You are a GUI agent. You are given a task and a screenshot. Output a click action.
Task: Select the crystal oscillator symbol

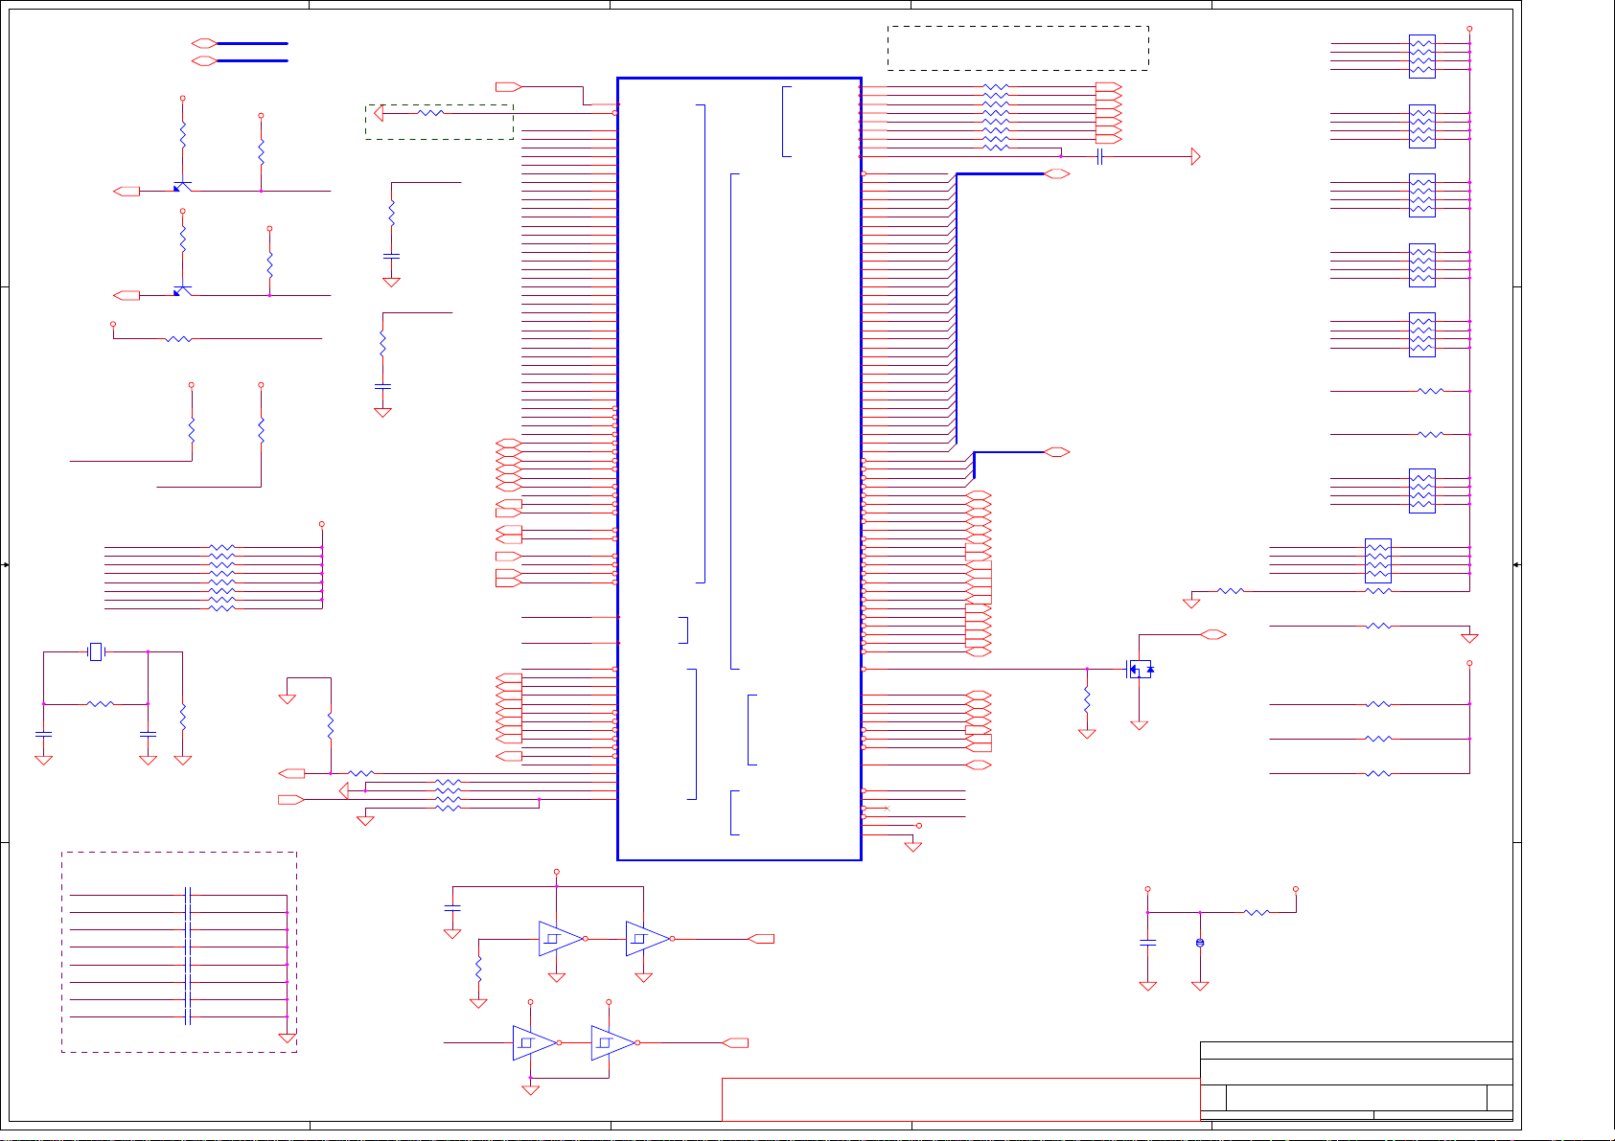(95, 651)
